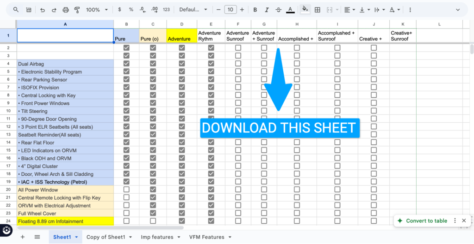Open search the menus magnifier

pos(16,10)
